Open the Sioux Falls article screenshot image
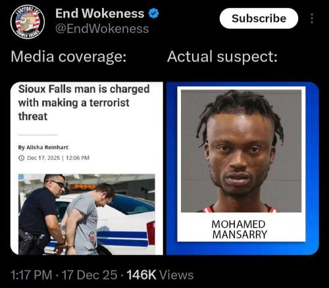Viewport: 329px width, 288px height. coord(87,168)
